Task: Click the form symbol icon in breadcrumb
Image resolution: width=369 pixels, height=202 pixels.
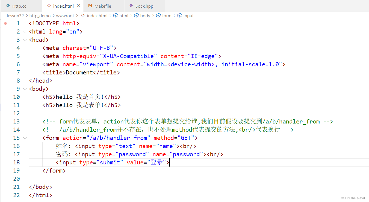Action: pyautogui.click(x=158, y=16)
